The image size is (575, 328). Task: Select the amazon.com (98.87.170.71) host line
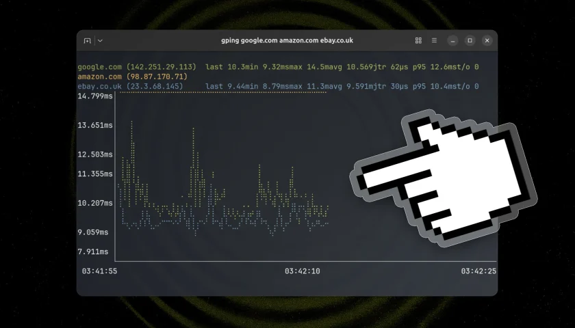132,77
